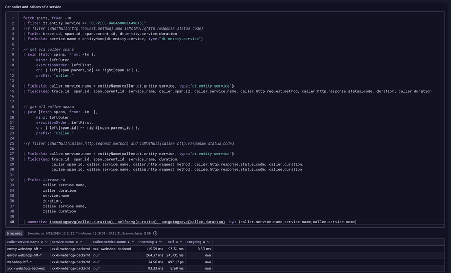Click the incoming column header label
451x273 pixels.
[x=146, y=242]
